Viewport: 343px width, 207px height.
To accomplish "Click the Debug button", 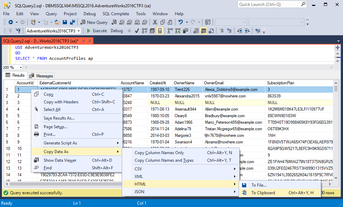I will [117, 31].
